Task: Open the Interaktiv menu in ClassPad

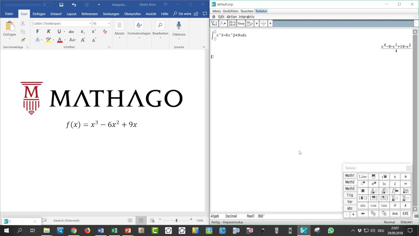Action: click(x=246, y=17)
